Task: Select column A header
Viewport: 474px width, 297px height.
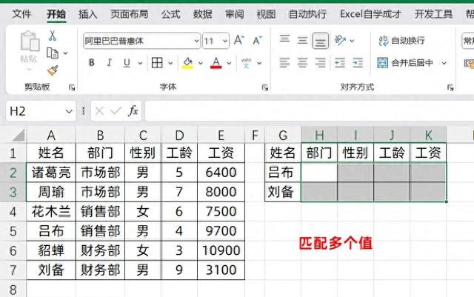Action: pyautogui.click(x=51, y=135)
